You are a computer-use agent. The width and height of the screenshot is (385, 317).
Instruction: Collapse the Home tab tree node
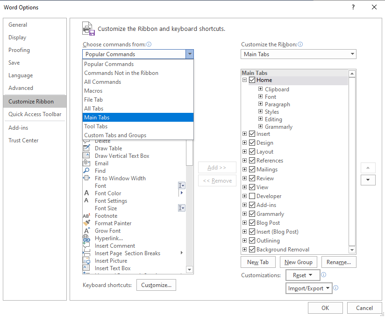(244, 80)
